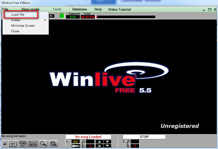Maximize the Winlive window
The height and width of the screenshot is (149, 218).
(x=210, y=10)
